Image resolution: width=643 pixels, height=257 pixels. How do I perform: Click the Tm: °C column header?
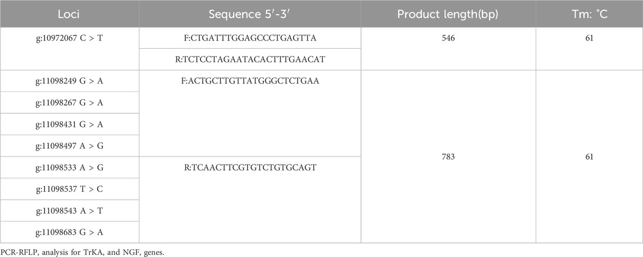(589, 14)
